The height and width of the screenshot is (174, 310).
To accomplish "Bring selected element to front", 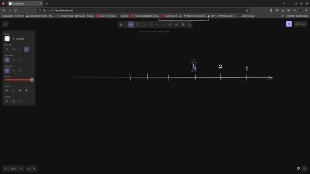I will tap(26, 90).
